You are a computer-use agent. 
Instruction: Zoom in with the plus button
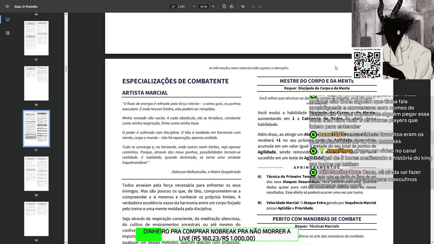point(213,6)
